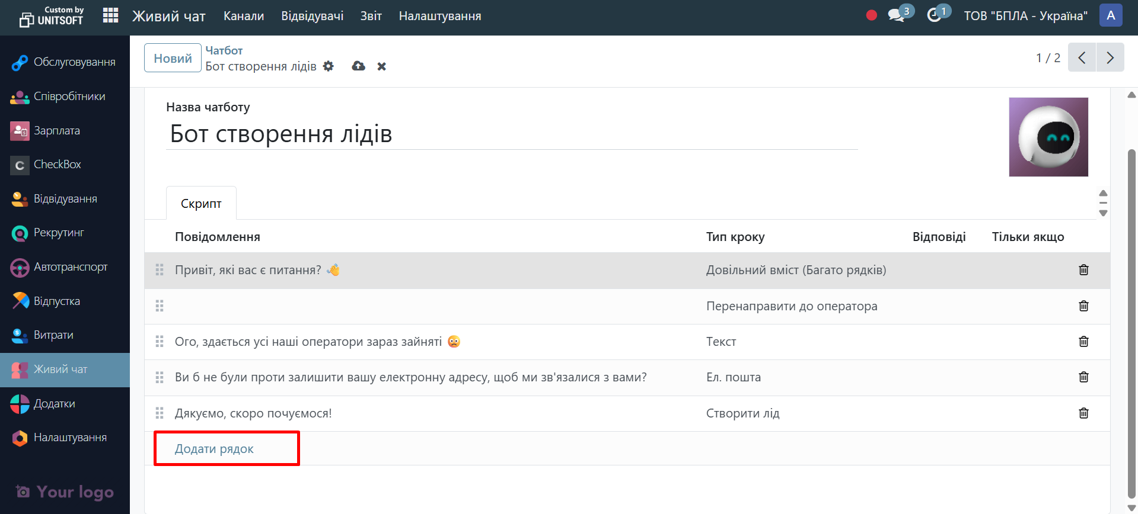The height and width of the screenshot is (514, 1138).
Task: Open the Налаштування top menu
Action: [x=439, y=16]
